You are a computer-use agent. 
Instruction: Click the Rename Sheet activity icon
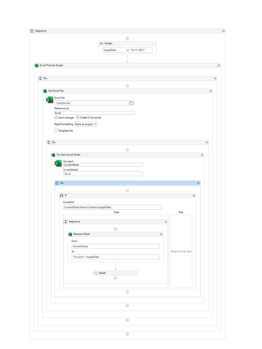click(x=70, y=234)
